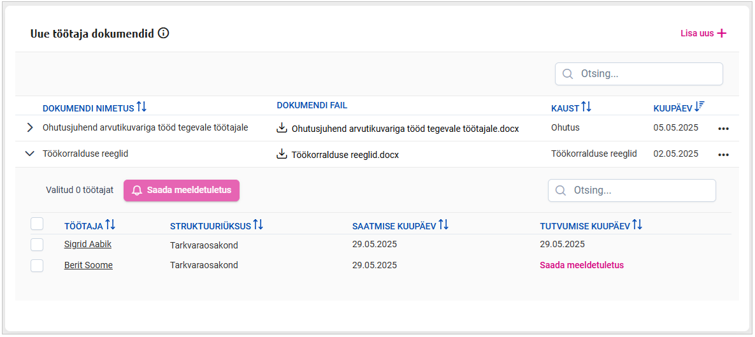Sort documents by Kaust column
The image size is (755, 337).
coord(586,107)
